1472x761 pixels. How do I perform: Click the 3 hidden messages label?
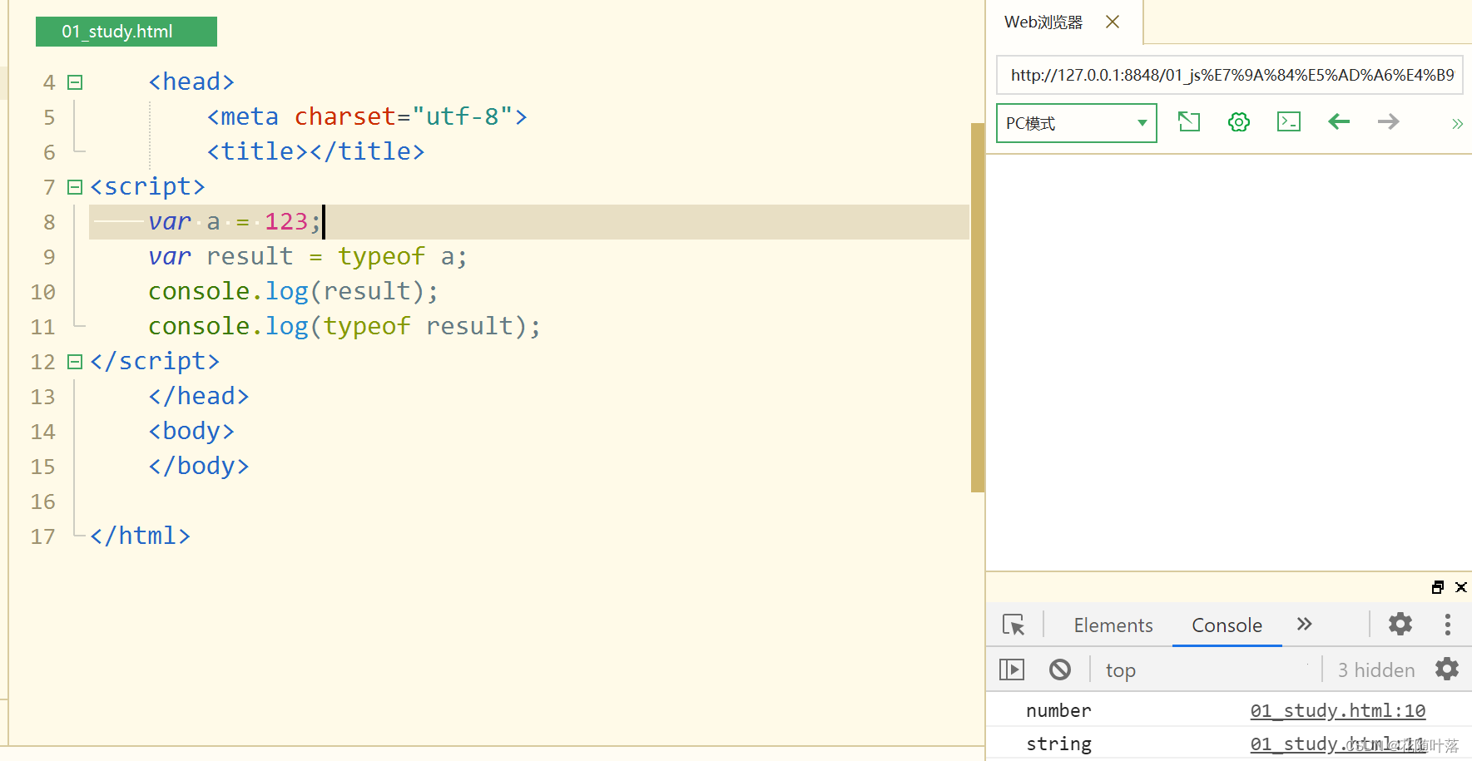1376,670
